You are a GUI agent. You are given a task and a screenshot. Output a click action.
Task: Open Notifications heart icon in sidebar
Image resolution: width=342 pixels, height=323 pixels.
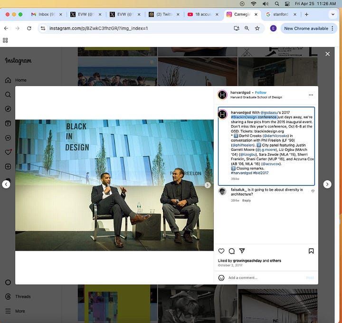point(8,152)
